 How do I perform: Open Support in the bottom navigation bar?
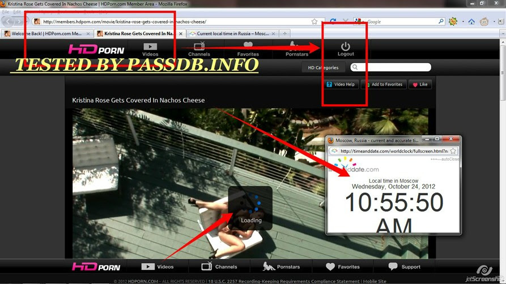(x=405, y=266)
